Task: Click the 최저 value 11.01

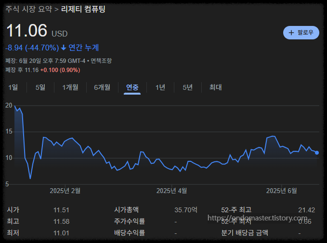Action: (61, 233)
